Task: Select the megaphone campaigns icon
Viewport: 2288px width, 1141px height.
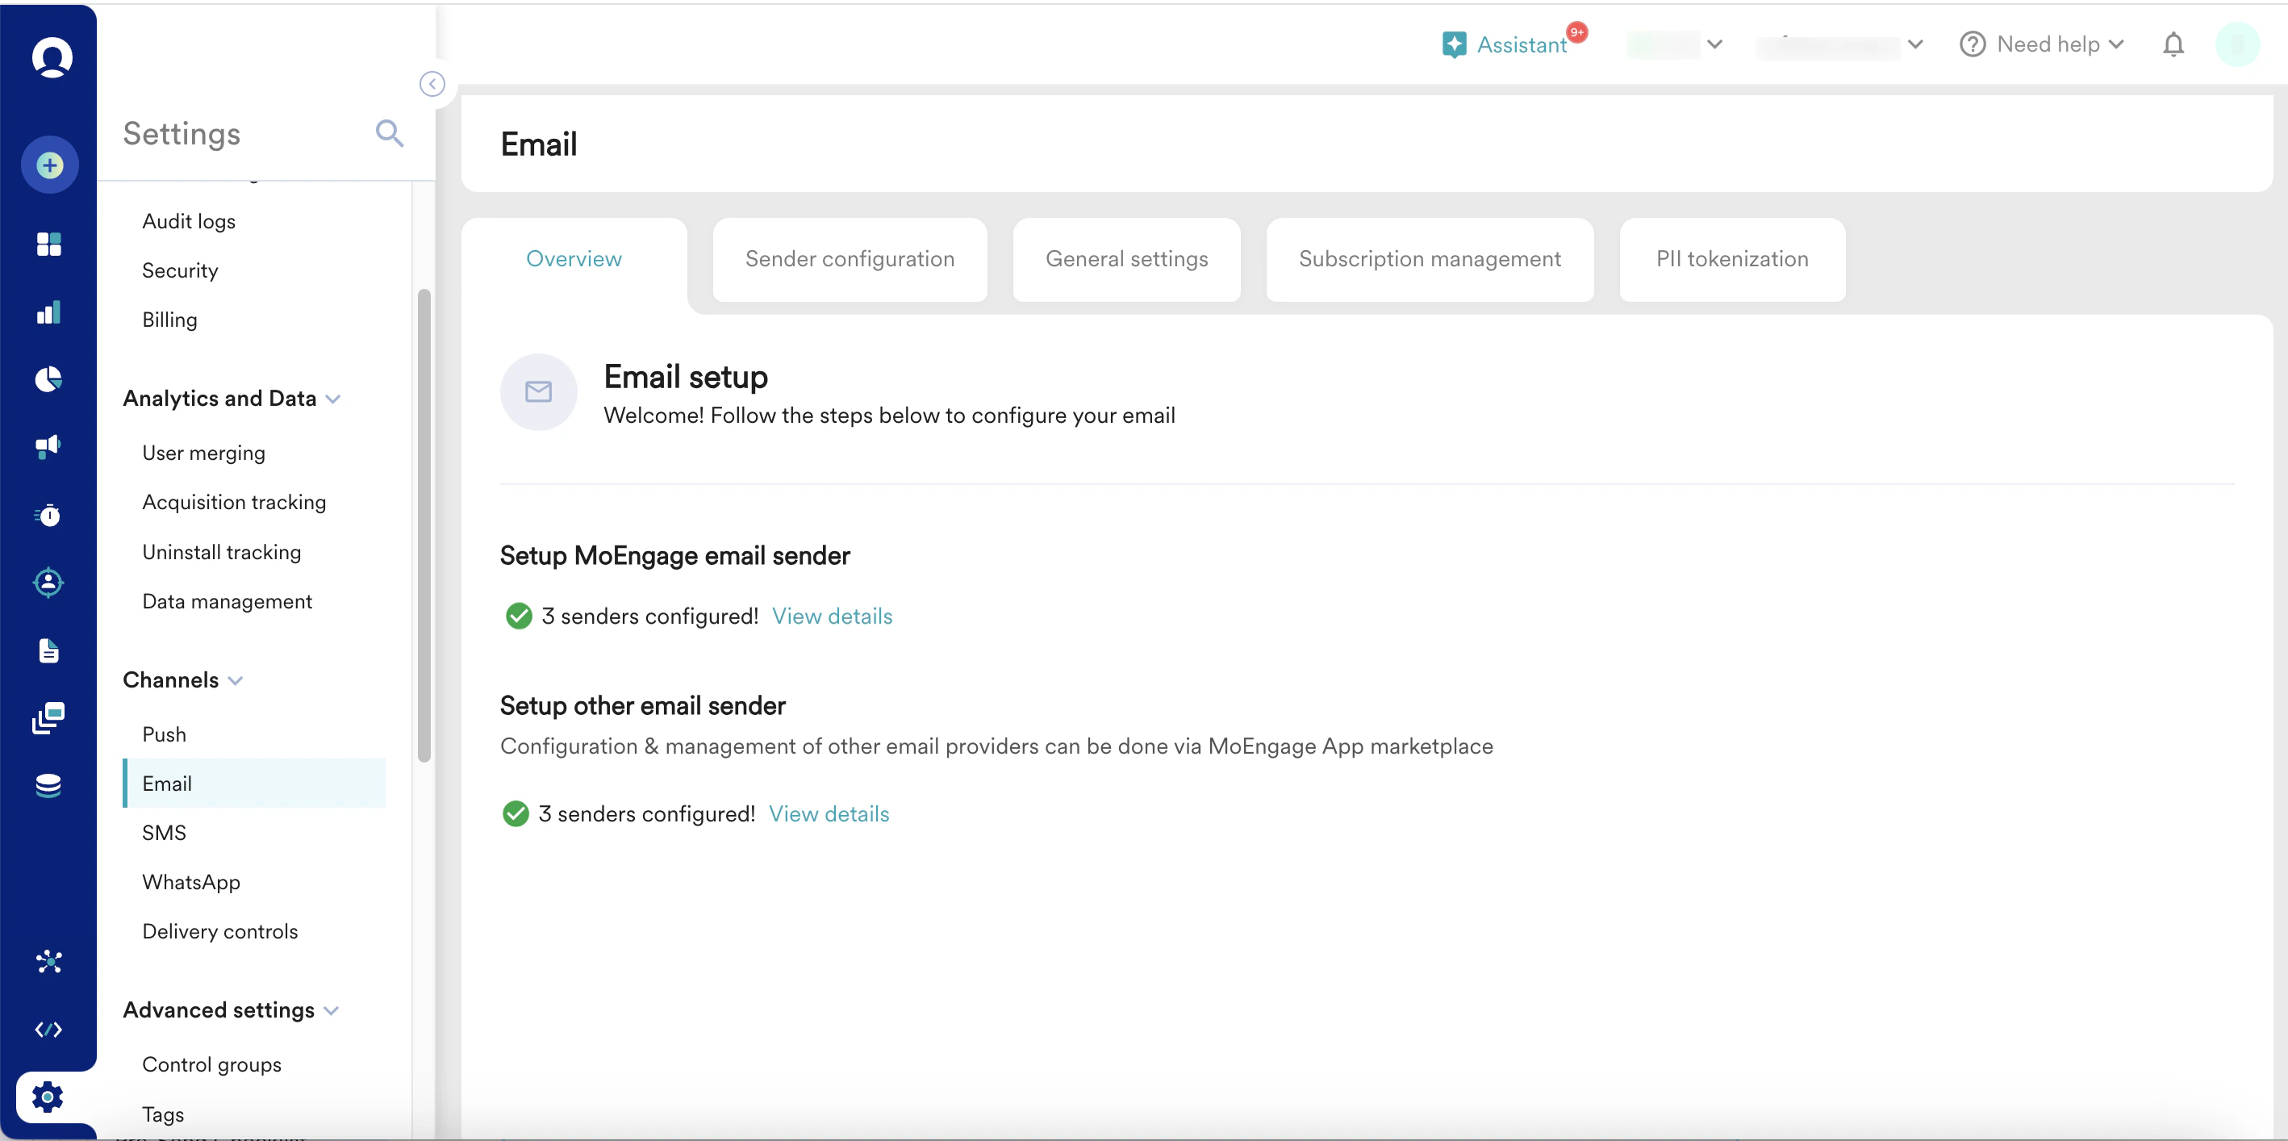Action: (x=49, y=447)
